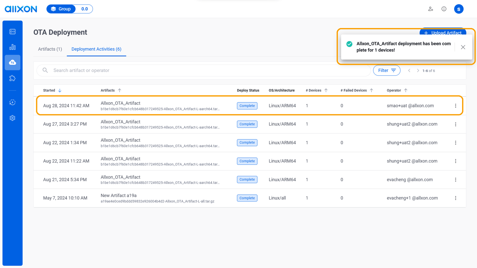477x268 pixels.
Task: Toggle the Started column sort arrow
Action: click(x=60, y=90)
